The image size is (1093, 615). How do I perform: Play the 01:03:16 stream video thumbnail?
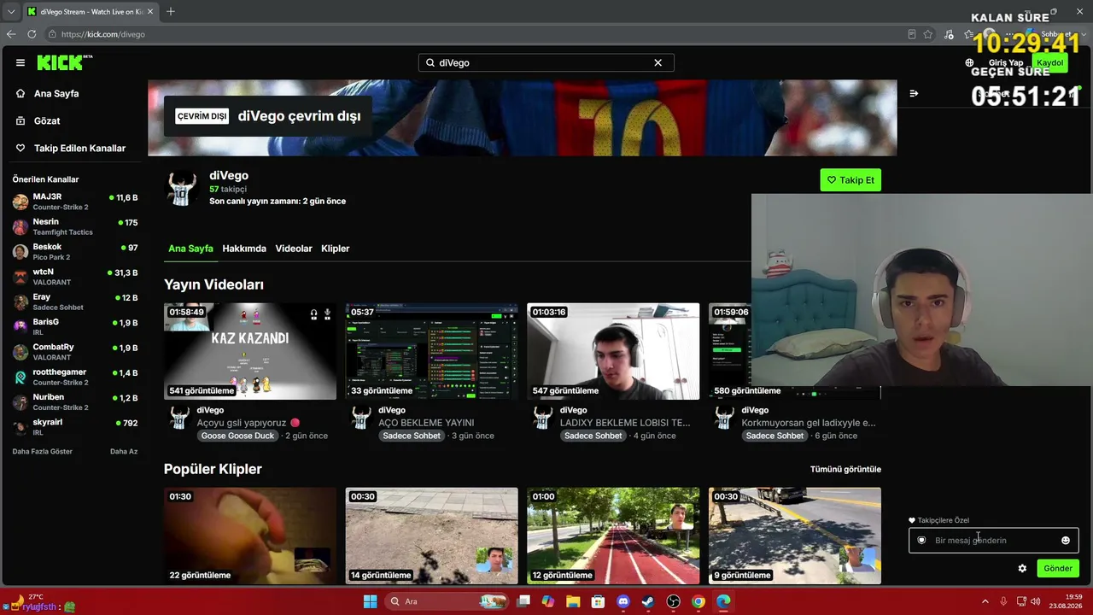pos(613,351)
